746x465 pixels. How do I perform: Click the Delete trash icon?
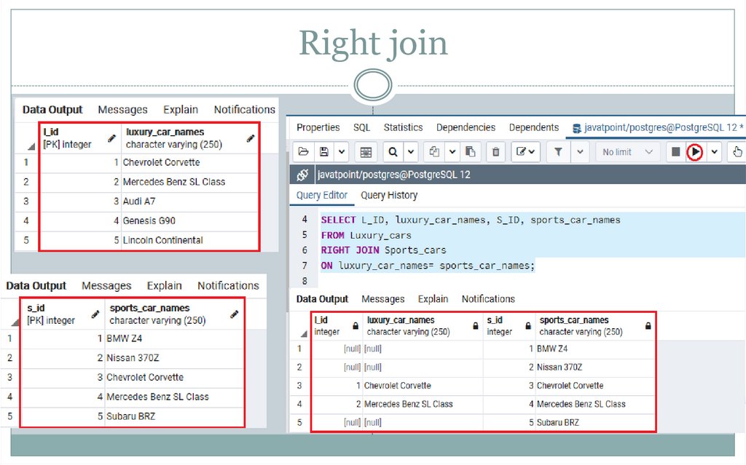click(496, 152)
